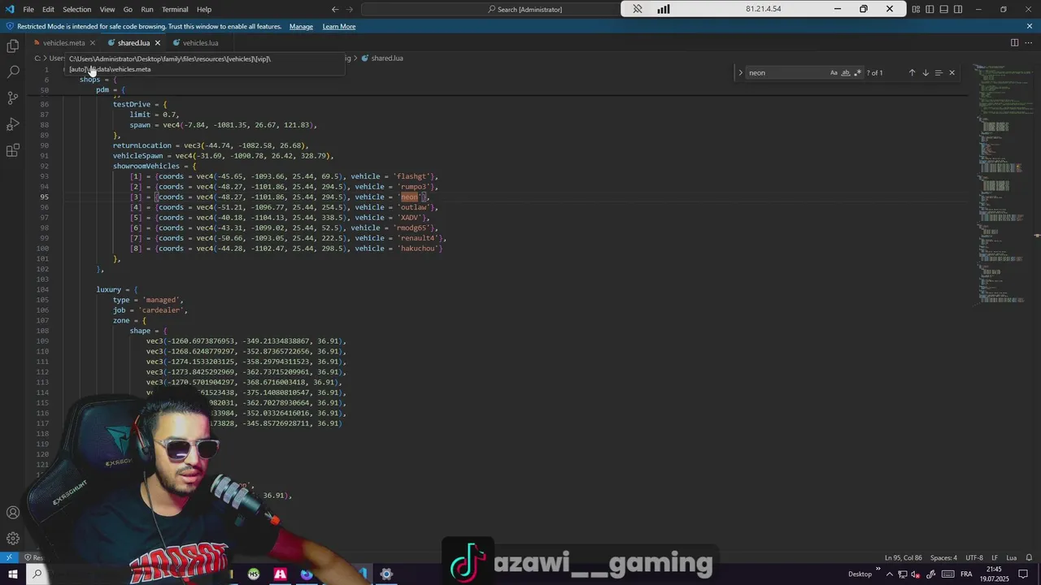Open Windows Start menu

(12, 574)
